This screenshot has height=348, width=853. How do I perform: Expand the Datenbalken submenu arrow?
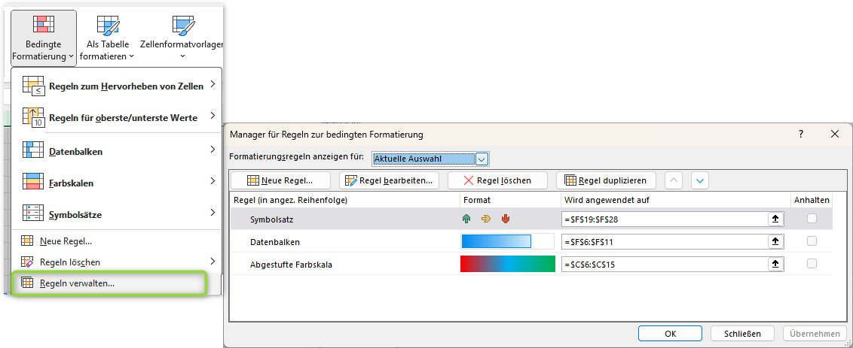tap(212, 150)
